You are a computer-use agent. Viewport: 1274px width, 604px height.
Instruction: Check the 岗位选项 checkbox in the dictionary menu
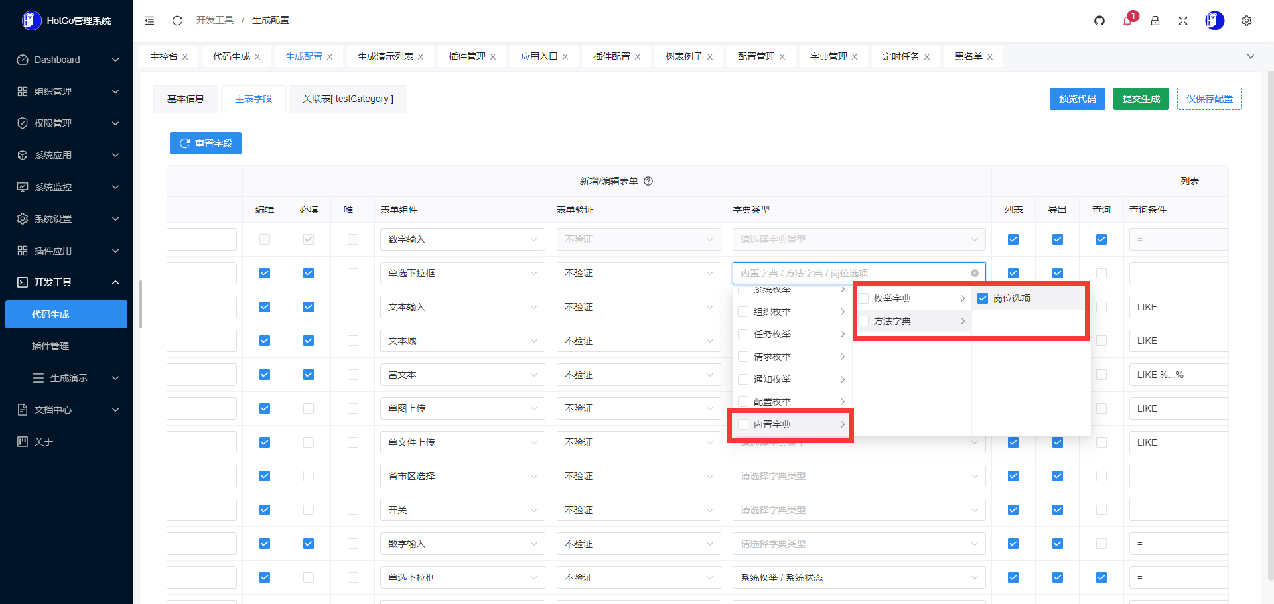982,298
